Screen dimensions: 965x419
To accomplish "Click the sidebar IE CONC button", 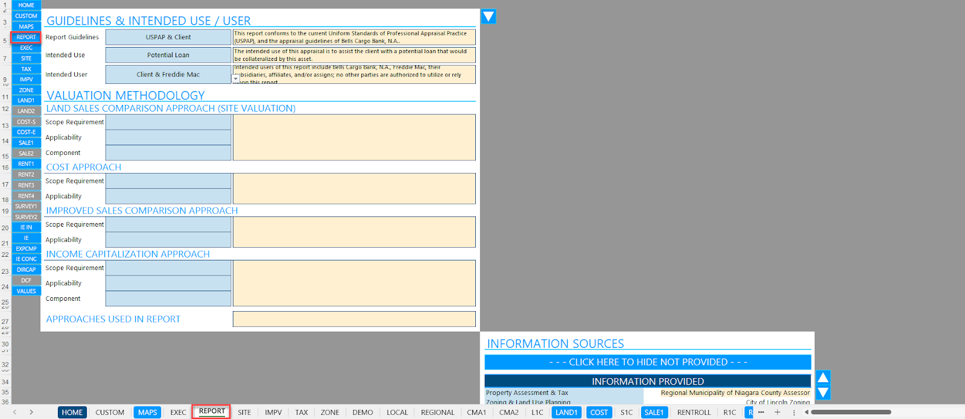I will tap(26, 259).
